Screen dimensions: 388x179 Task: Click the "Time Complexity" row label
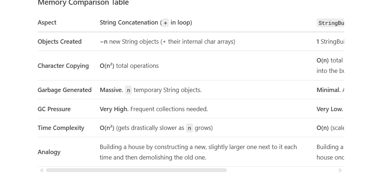pyautogui.click(x=61, y=128)
